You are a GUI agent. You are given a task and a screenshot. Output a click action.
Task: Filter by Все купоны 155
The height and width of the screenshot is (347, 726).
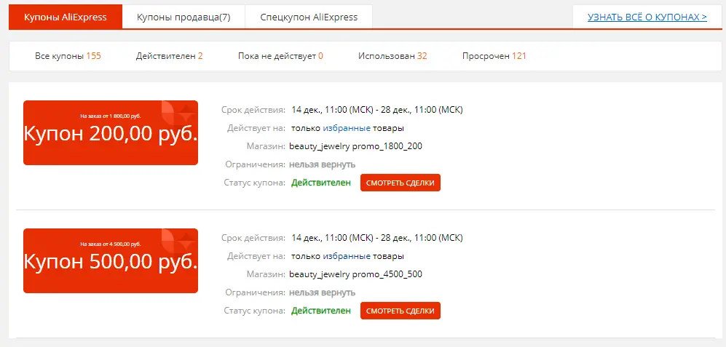click(68, 56)
